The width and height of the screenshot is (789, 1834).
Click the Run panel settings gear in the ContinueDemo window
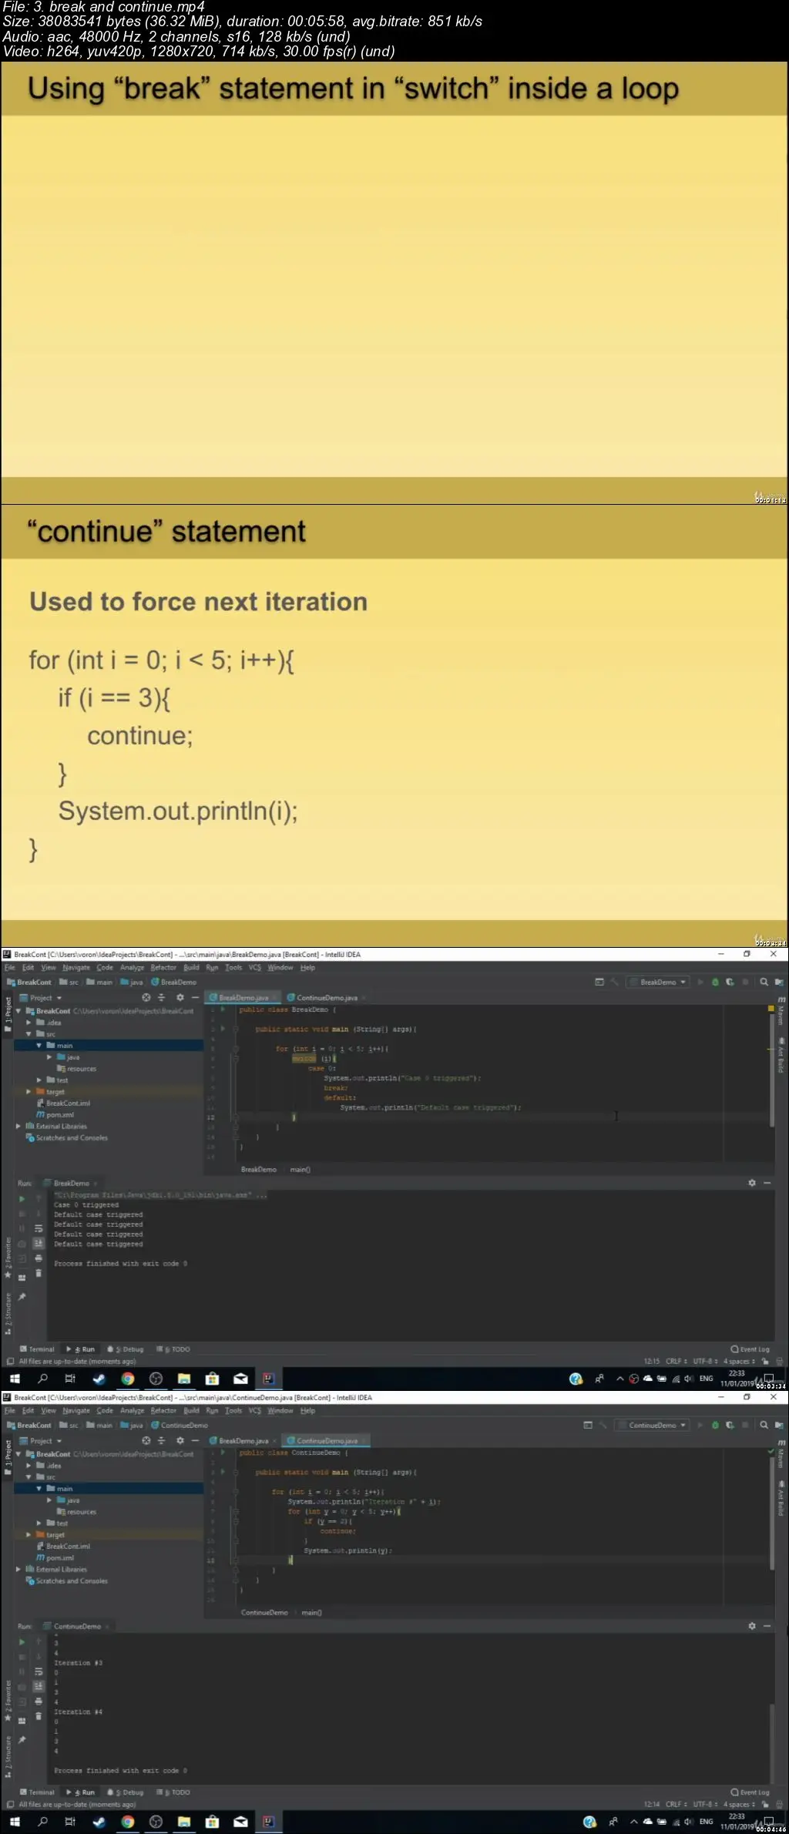pyautogui.click(x=752, y=1626)
